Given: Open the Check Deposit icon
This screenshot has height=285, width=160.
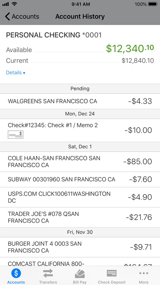Looking at the screenshot, I should pos(111,273).
